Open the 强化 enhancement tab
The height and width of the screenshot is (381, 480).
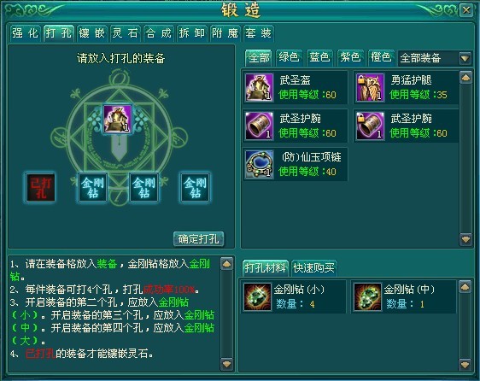click(26, 33)
